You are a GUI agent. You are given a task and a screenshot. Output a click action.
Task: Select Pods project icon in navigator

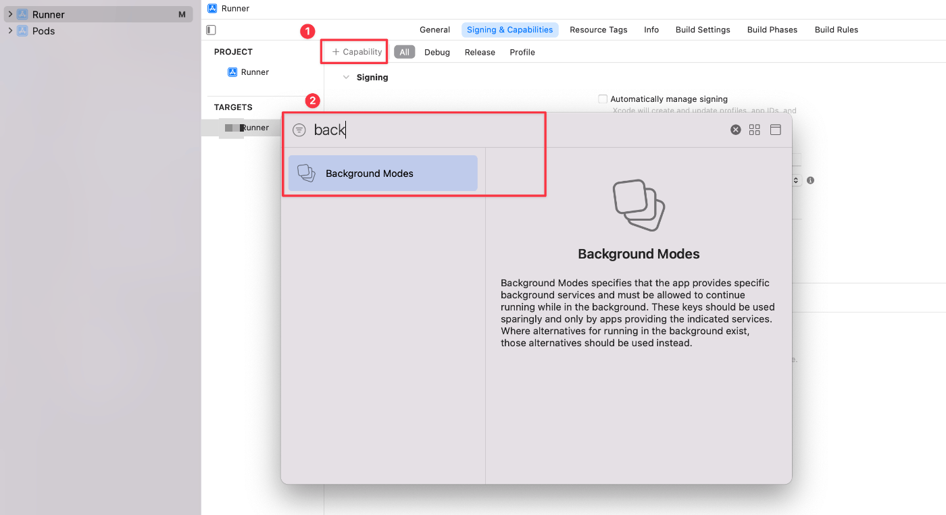(22, 31)
